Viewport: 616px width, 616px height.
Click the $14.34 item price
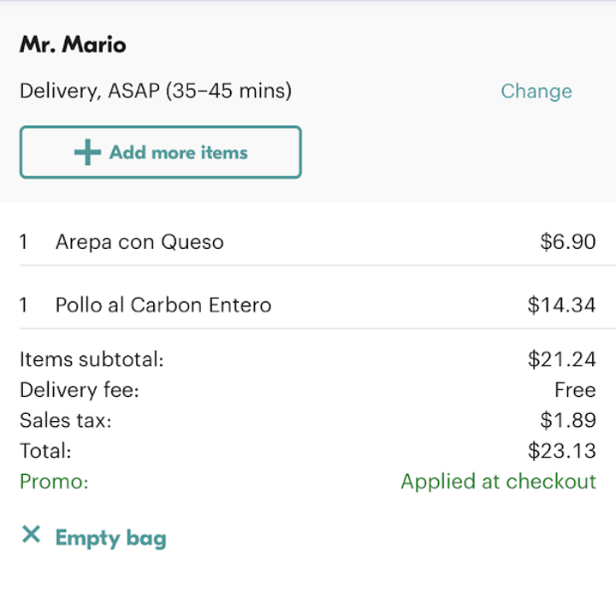[561, 305]
